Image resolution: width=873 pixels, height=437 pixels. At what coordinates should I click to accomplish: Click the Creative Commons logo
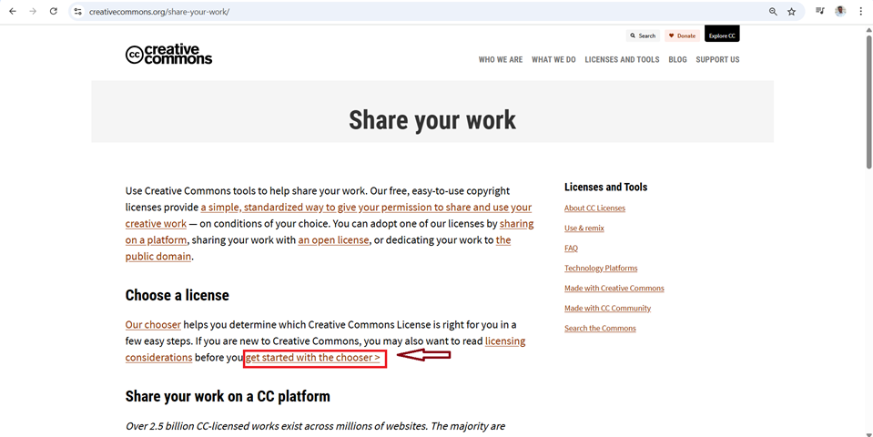click(x=168, y=55)
